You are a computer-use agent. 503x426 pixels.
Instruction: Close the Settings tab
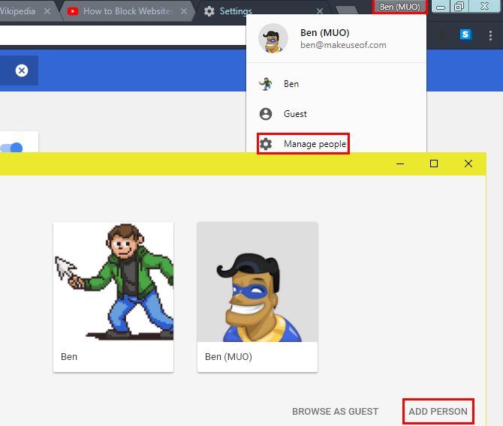[x=320, y=11]
